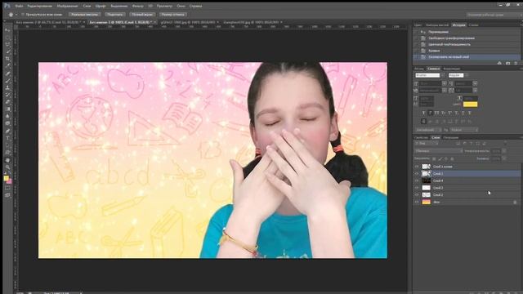Select the Hand tool in the toolbox

point(7,160)
